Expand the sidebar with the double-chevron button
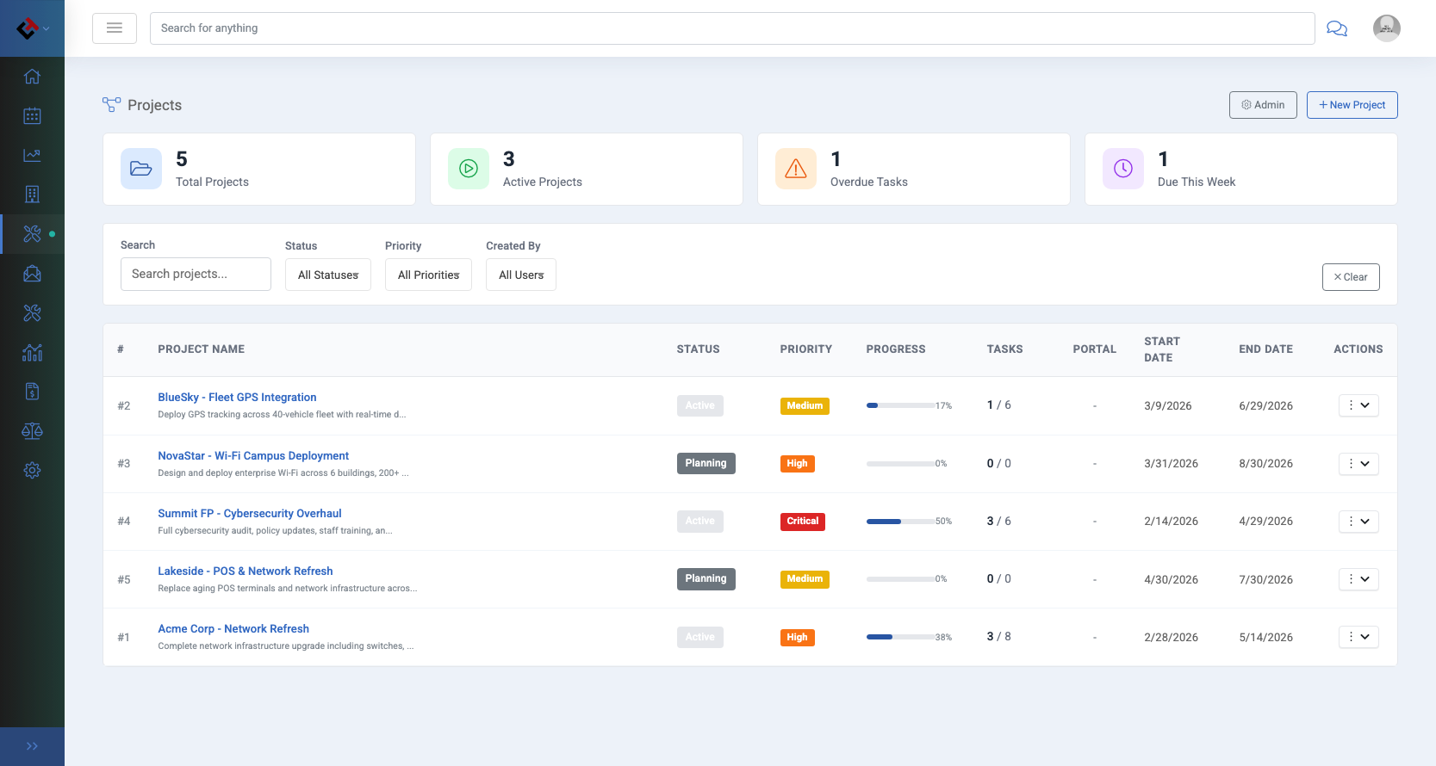Screen dimensions: 1436x766 32,746
